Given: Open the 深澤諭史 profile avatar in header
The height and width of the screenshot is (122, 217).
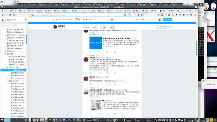Looking at the screenshot, I should (55, 27).
